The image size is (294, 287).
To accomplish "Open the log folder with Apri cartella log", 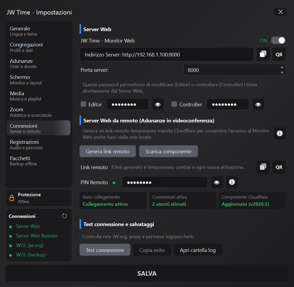I will 198,250.
